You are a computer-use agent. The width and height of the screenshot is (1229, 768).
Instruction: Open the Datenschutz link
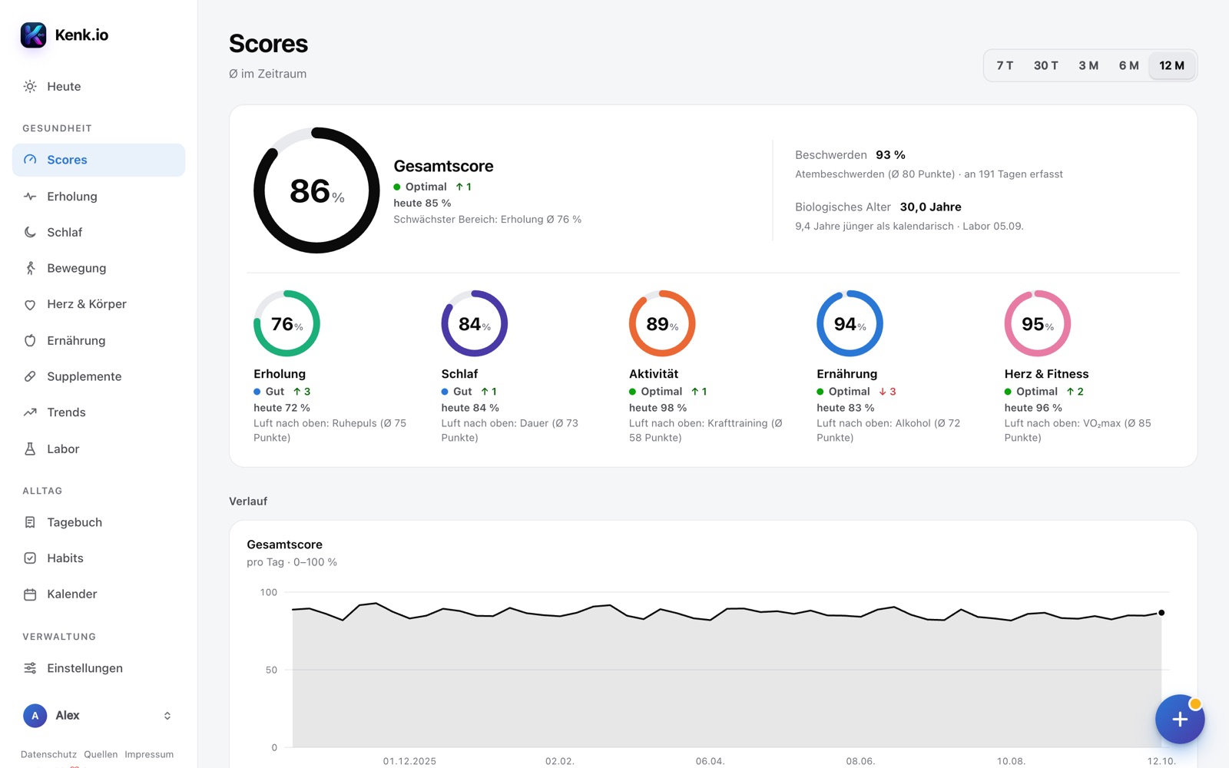click(48, 754)
